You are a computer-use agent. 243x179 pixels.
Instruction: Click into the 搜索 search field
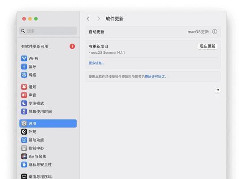[48, 31]
